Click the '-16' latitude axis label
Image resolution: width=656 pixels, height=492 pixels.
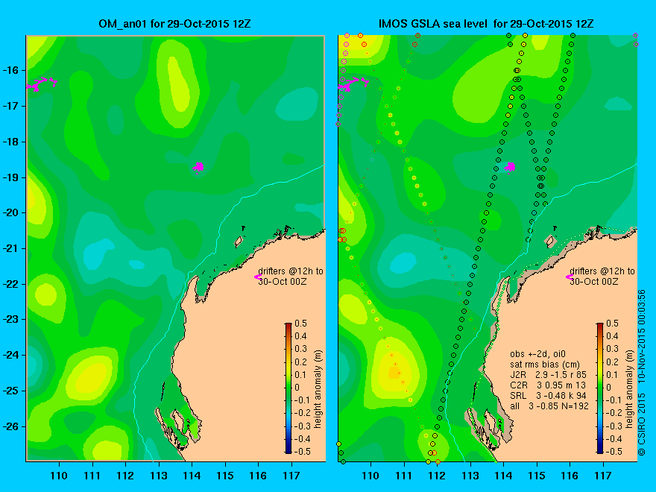point(11,70)
